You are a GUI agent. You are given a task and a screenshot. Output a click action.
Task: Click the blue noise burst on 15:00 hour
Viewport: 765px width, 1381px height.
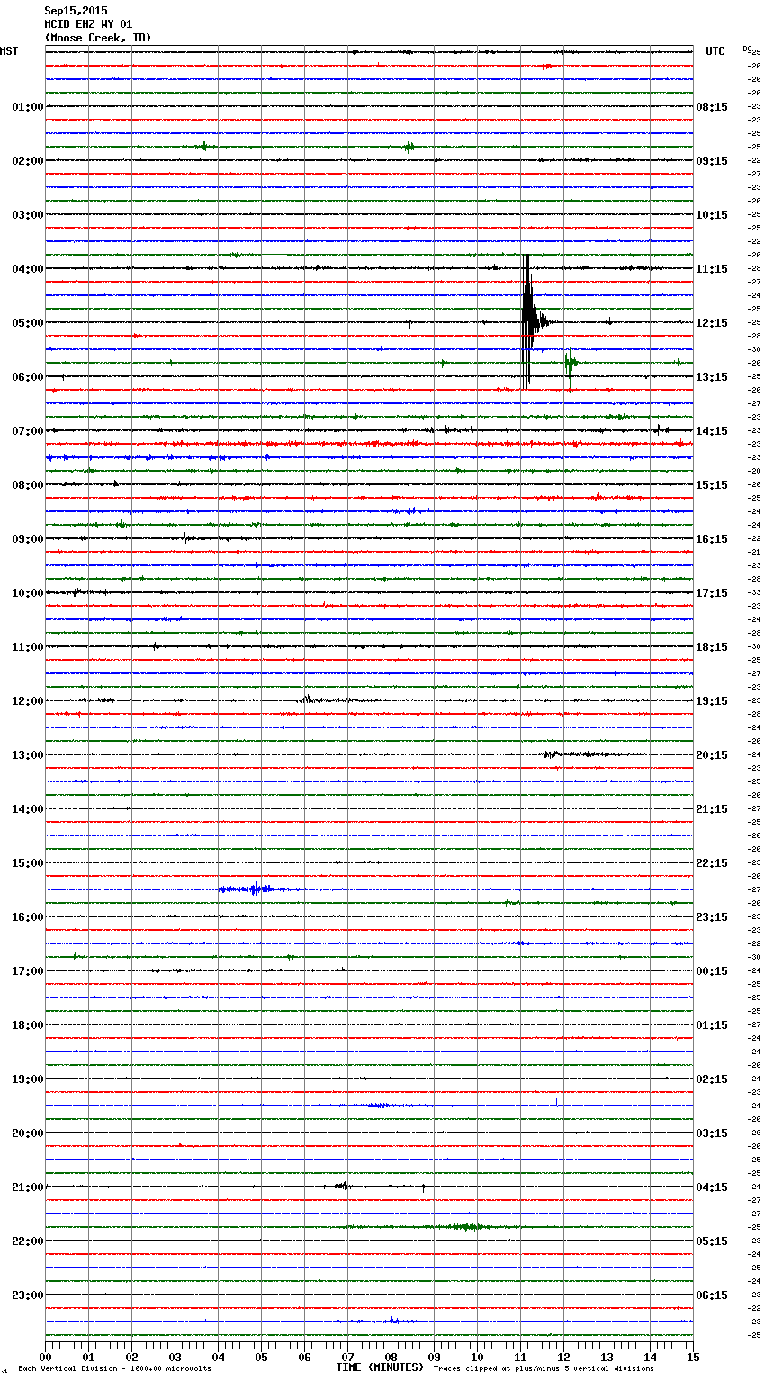[256, 889]
